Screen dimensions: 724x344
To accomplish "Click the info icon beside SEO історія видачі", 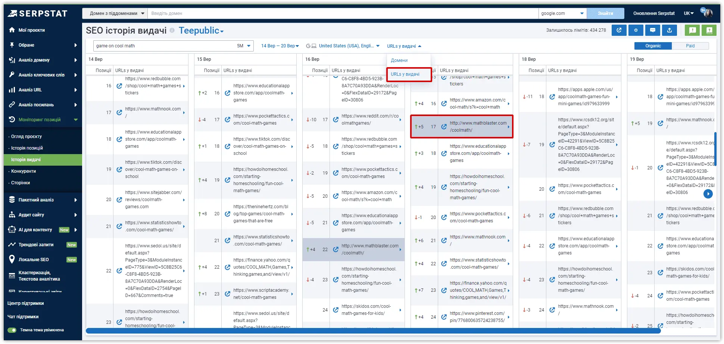I will point(172,30).
